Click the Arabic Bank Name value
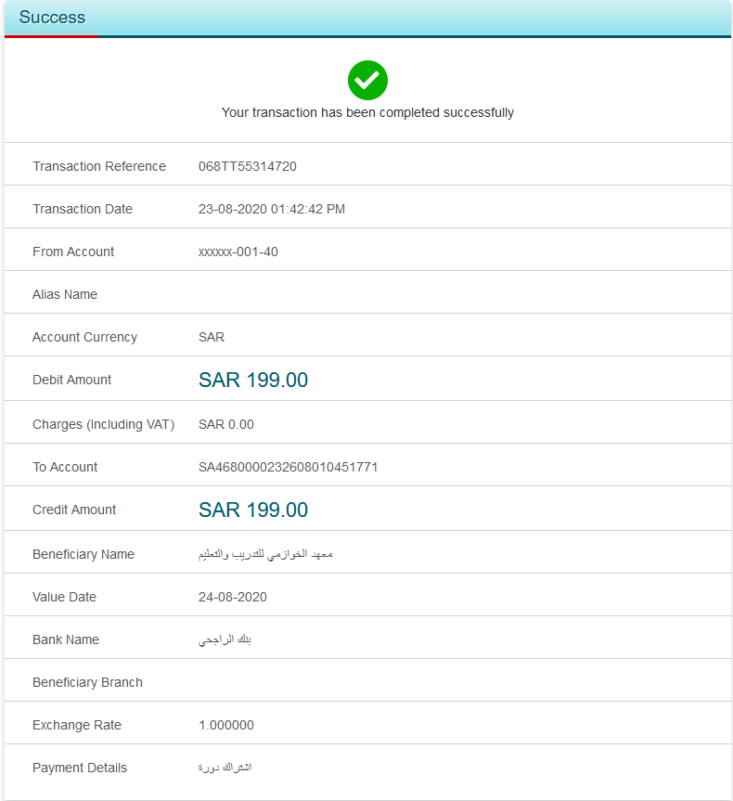The height and width of the screenshot is (801, 733). (225, 640)
